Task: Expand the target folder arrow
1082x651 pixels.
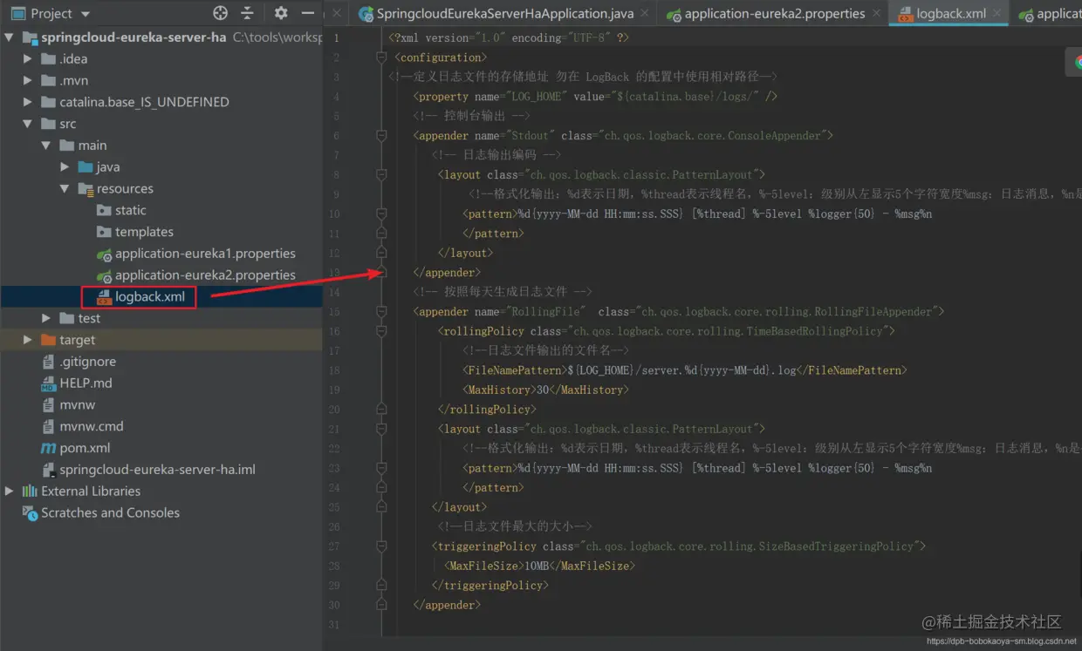Action: pyautogui.click(x=27, y=340)
